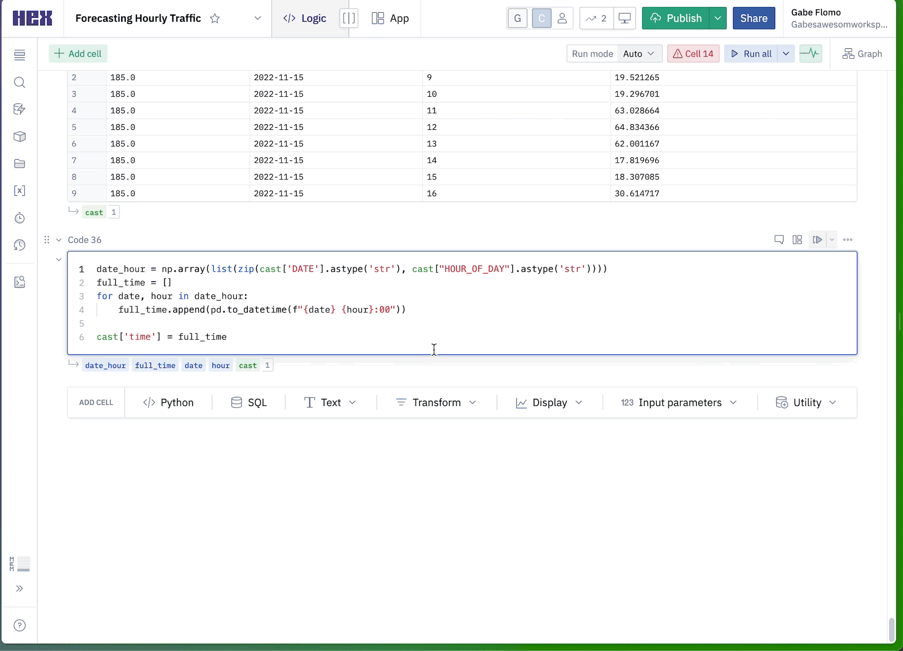Click the comment icon on Code 36
Viewport: 903px width, 651px height.
[x=779, y=240]
